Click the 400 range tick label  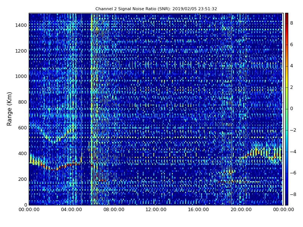click(22, 154)
